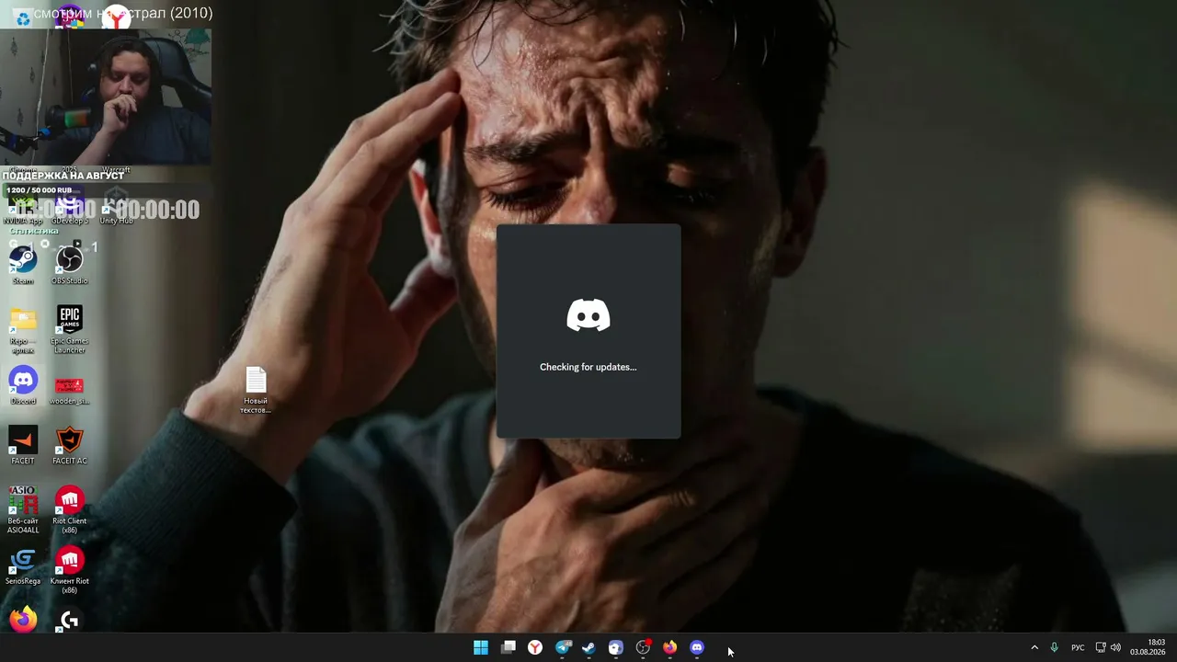Switch to Telegram on the taskbar

pos(563,648)
